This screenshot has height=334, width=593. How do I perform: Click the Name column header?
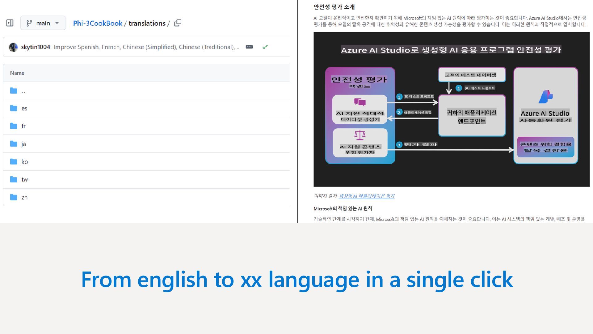click(x=17, y=73)
